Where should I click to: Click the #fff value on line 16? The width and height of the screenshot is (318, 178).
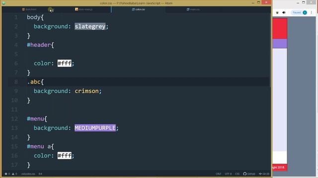pos(65,156)
